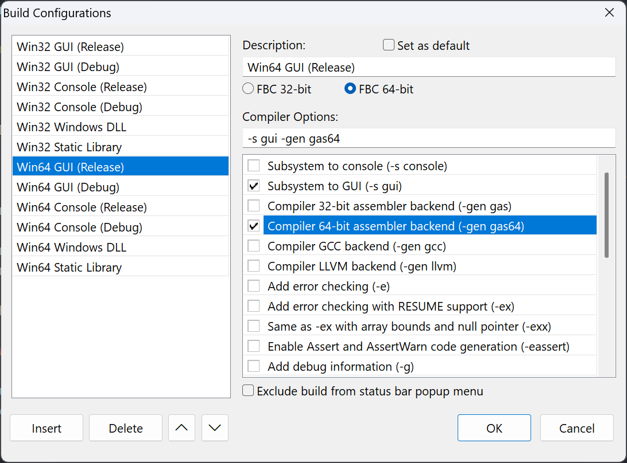627x463 pixels.
Task: Click the Insert button
Action: [x=47, y=428]
